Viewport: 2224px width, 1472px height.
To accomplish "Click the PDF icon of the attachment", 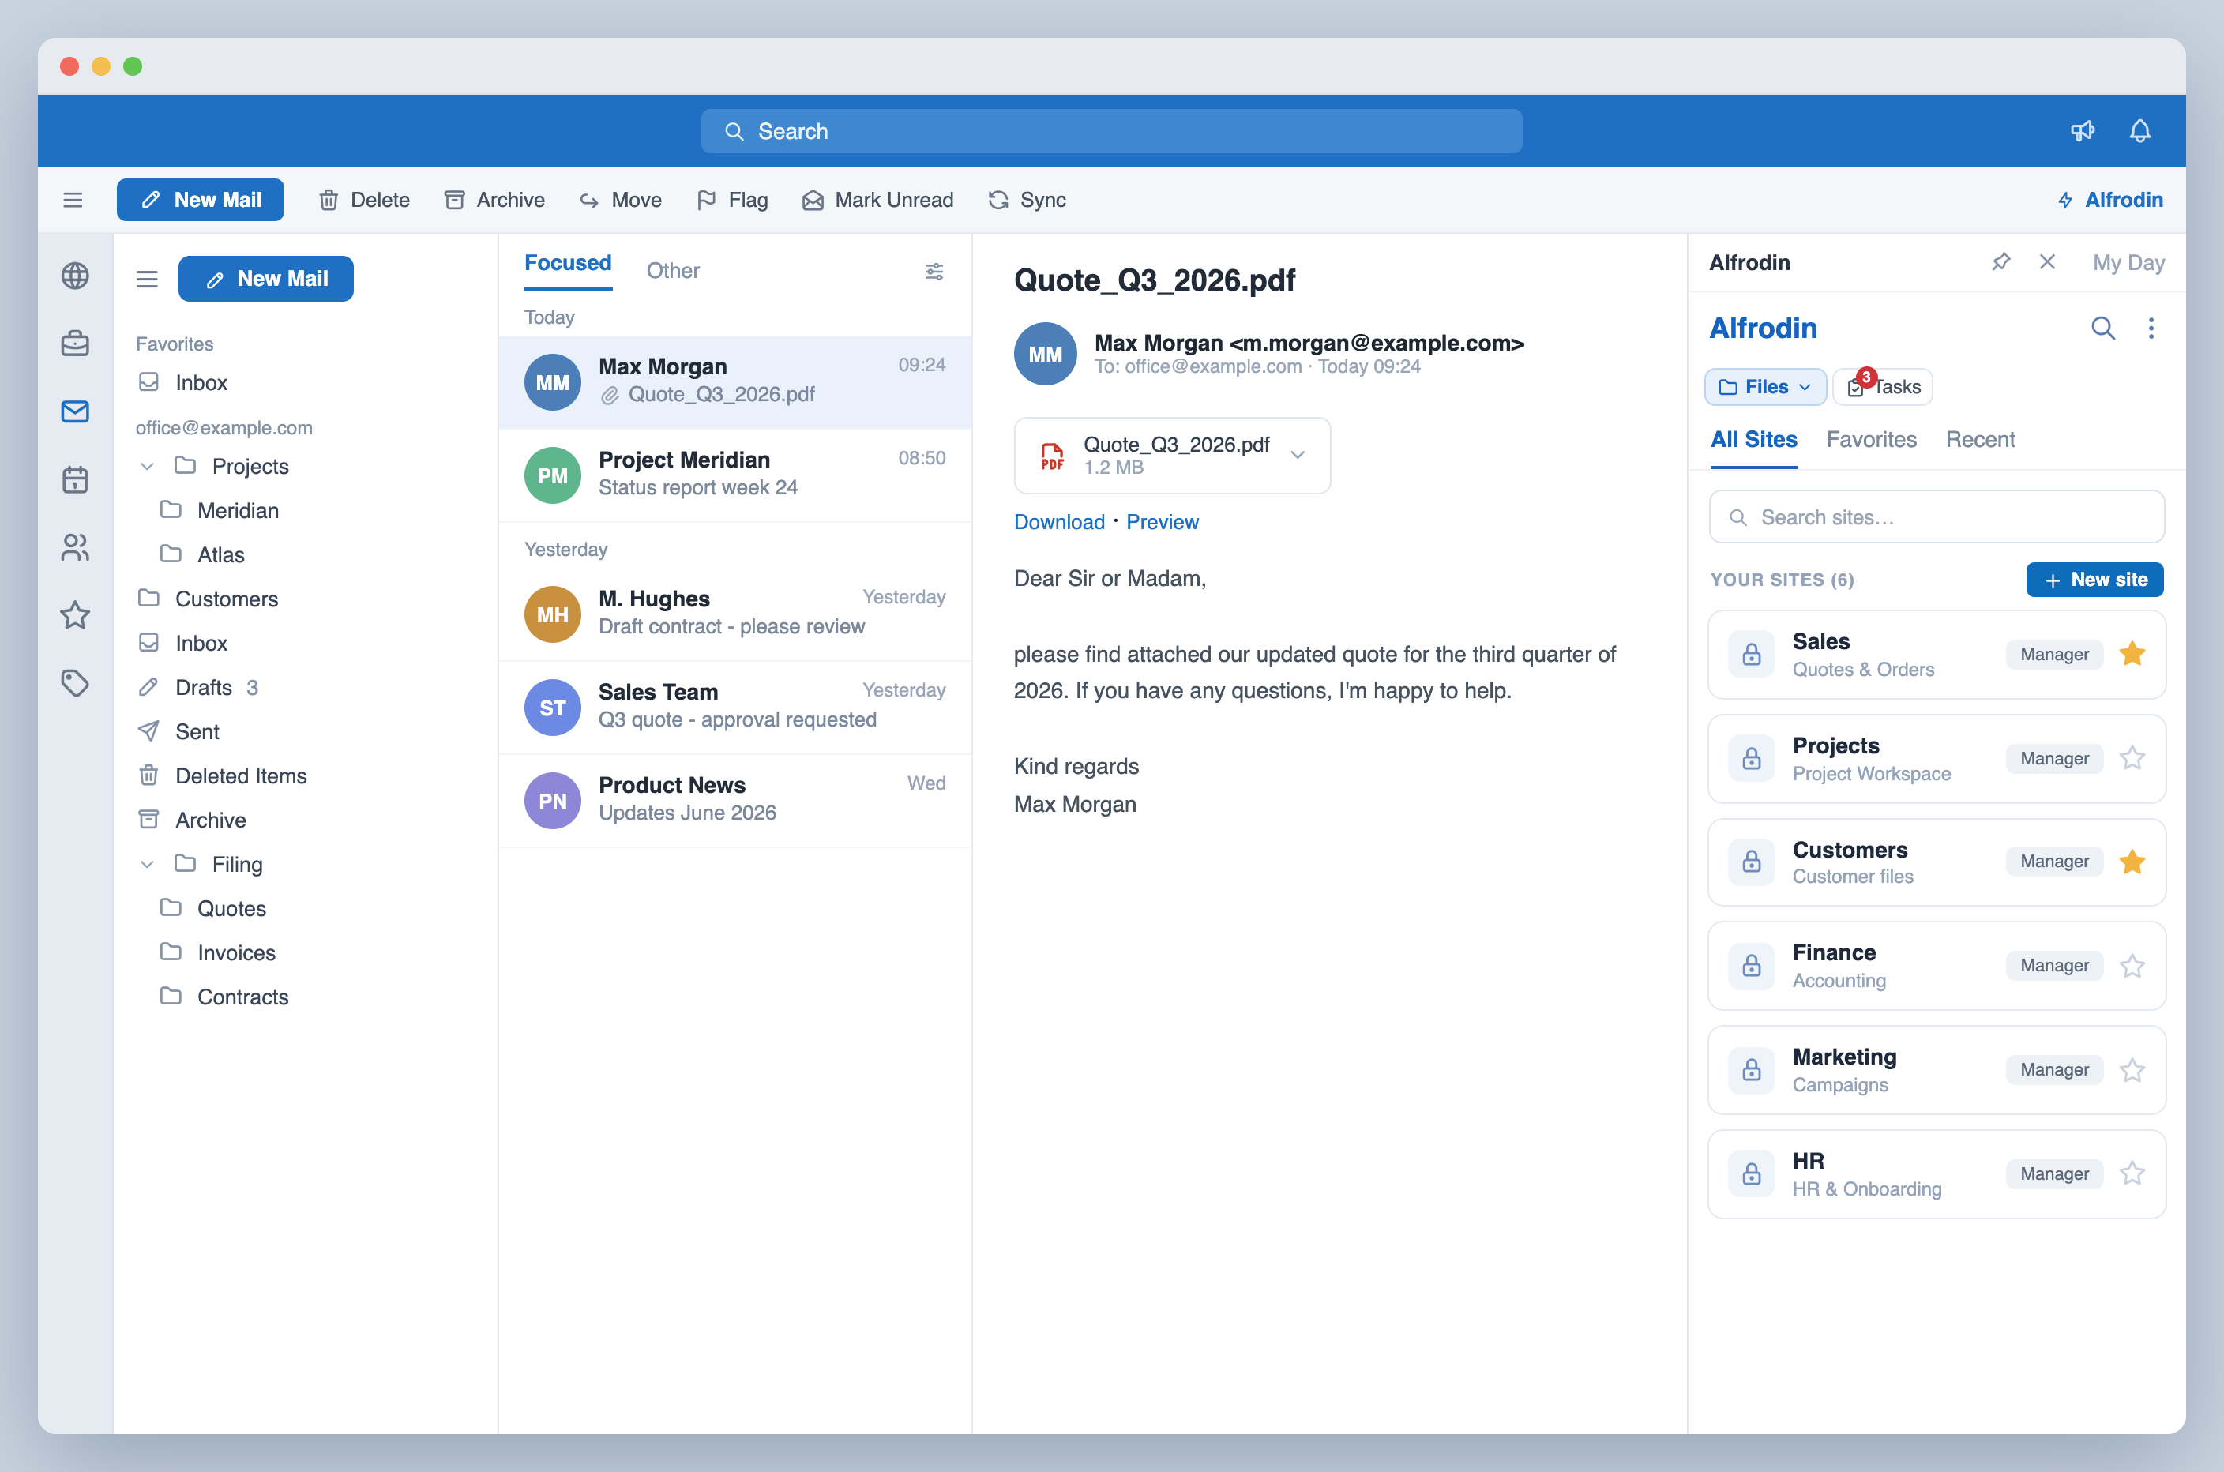I will point(1053,456).
